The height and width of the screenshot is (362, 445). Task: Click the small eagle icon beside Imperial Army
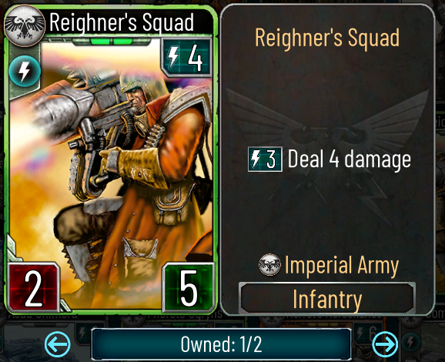point(269,265)
